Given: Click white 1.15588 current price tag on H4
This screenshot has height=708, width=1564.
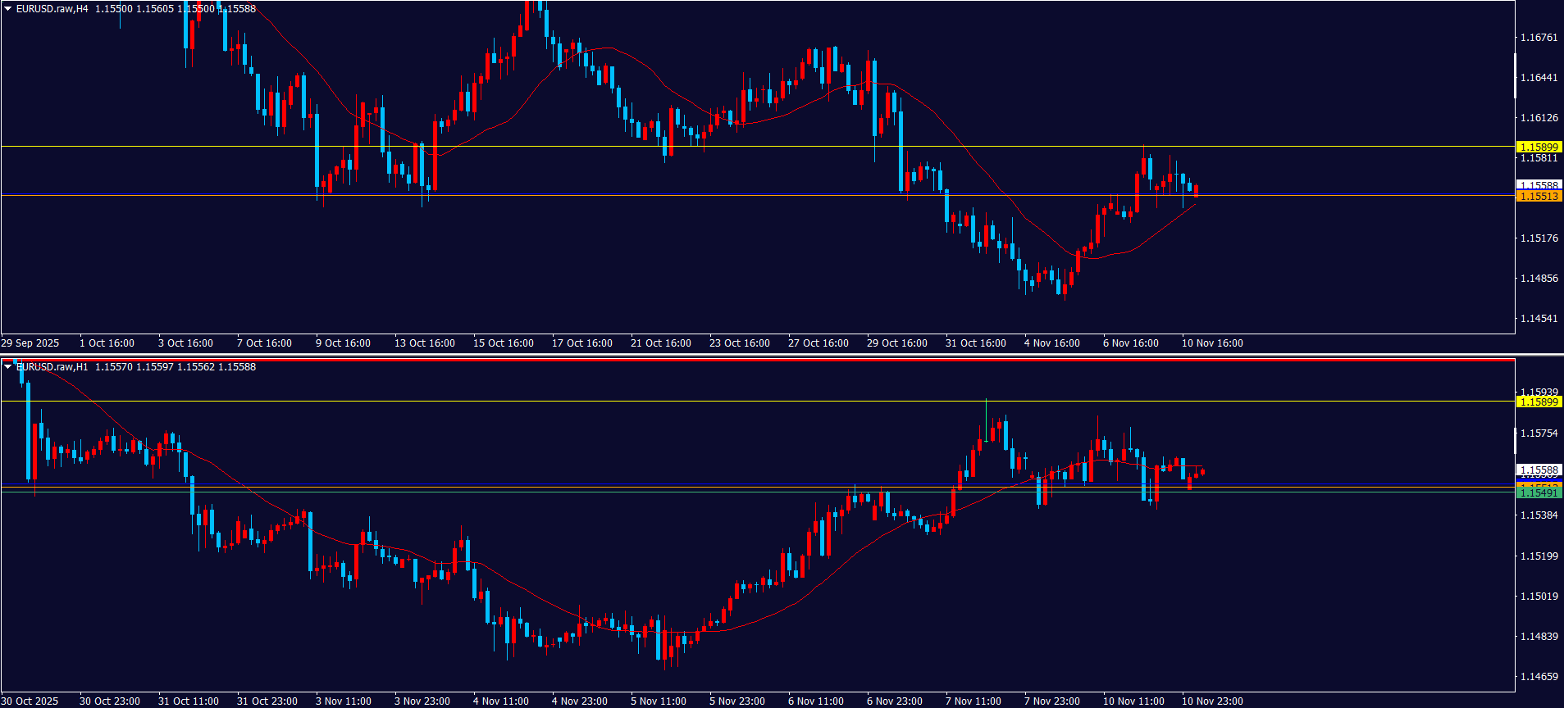Looking at the screenshot, I should (1539, 185).
